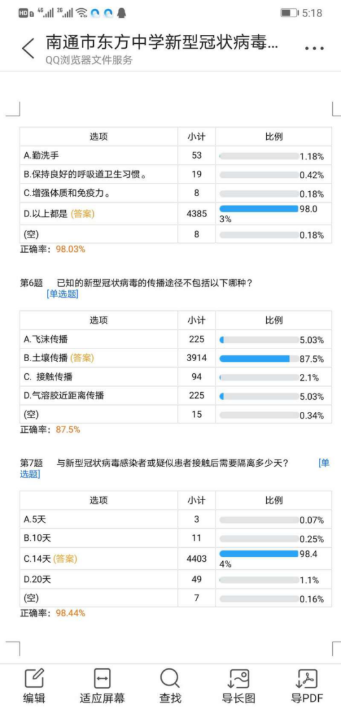The height and width of the screenshot is (709, 341).
Task: Tap the WiFi signal status icon
Action: click(x=81, y=13)
